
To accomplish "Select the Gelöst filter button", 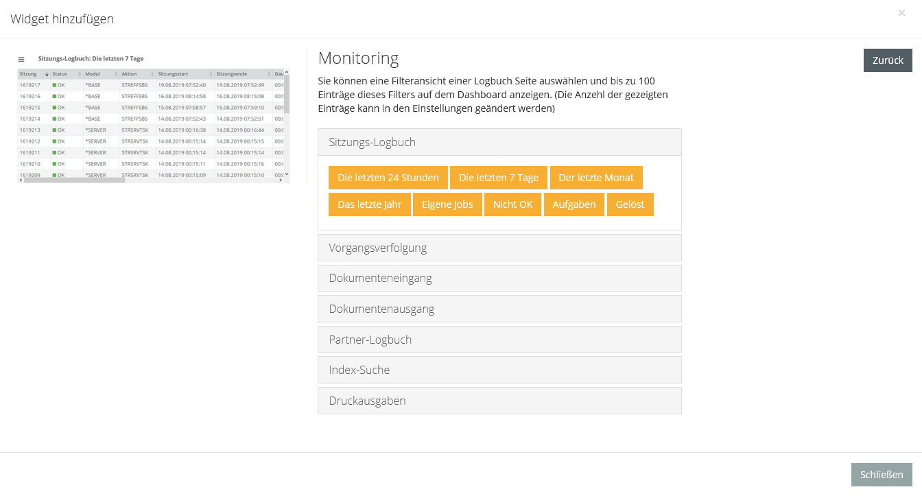I will (630, 204).
